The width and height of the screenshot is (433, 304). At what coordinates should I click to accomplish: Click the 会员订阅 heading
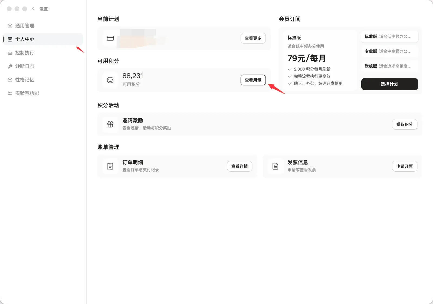290,19
